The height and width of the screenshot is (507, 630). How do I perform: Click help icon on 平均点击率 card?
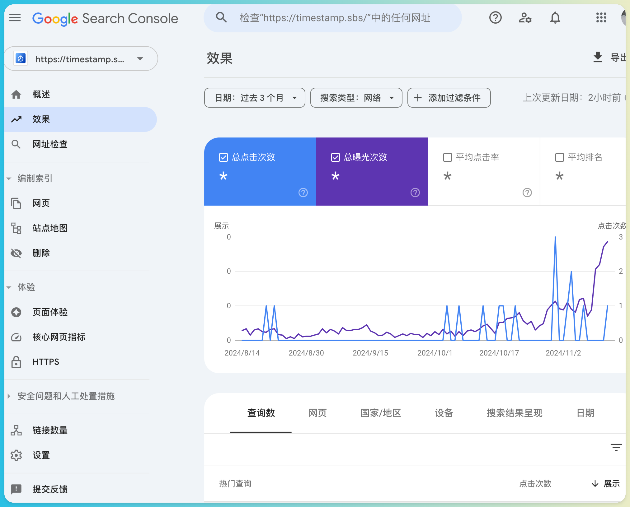click(x=527, y=193)
